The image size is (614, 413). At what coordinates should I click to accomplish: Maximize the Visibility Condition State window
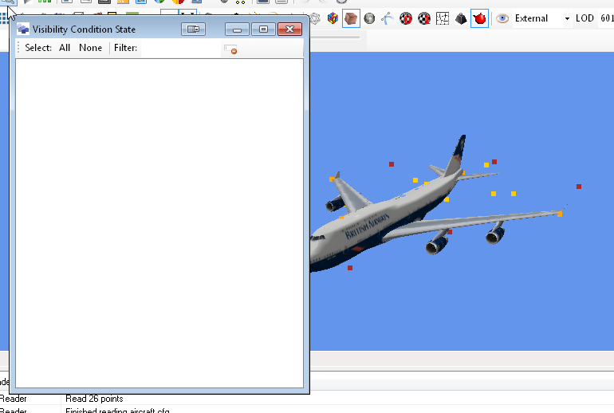click(x=263, y=29)
